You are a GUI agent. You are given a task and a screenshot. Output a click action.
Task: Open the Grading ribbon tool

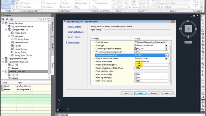(49, 7)
